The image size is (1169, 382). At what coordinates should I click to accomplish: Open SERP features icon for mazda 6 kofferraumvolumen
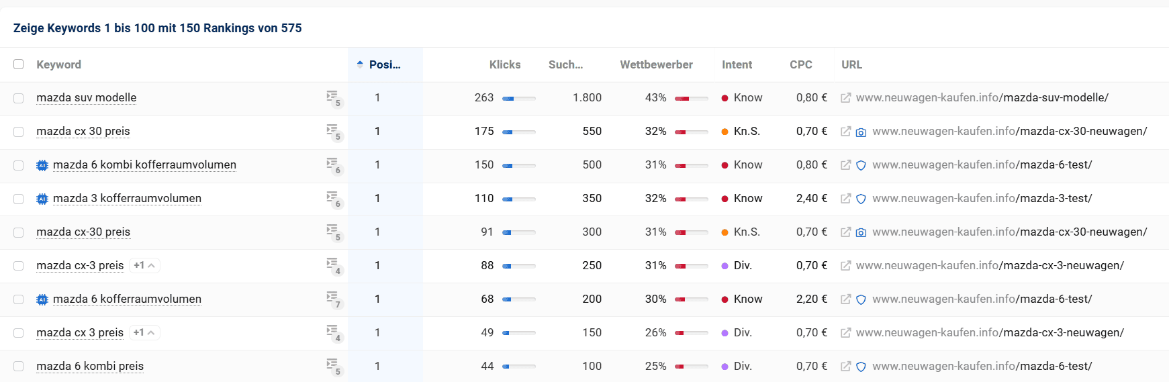334,299
